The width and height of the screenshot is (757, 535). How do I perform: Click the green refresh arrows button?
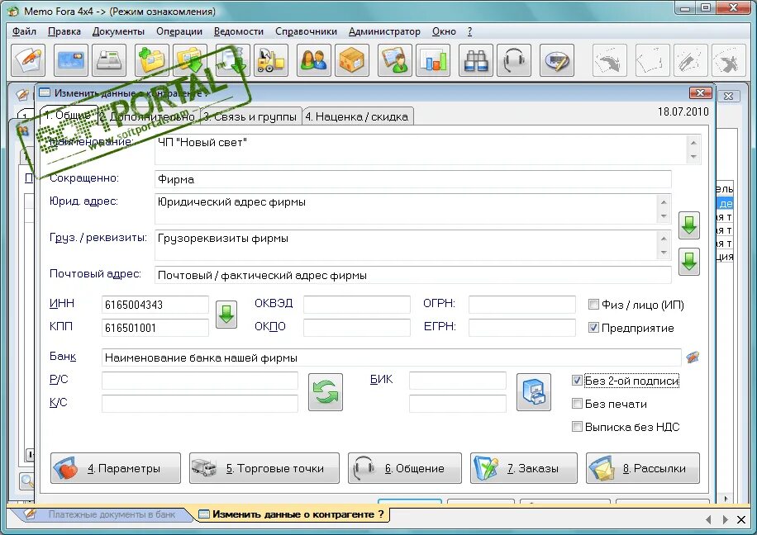[x=326, y=391]
